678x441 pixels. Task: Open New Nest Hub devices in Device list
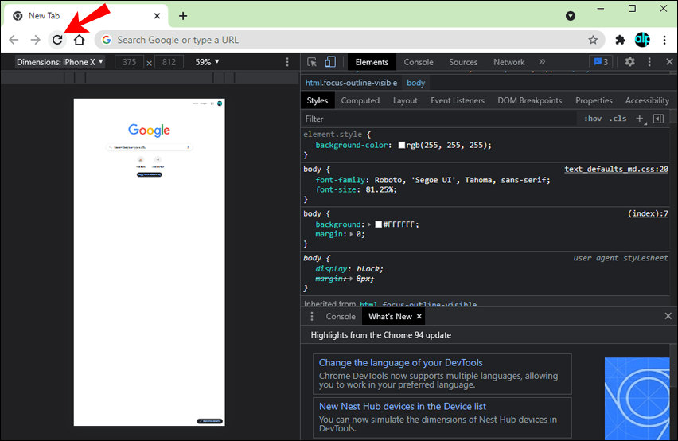403,407
